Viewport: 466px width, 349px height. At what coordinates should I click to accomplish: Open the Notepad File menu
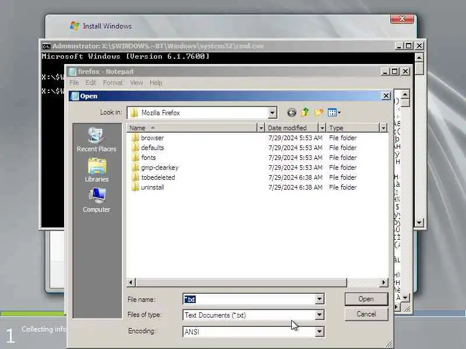point(74,83)
